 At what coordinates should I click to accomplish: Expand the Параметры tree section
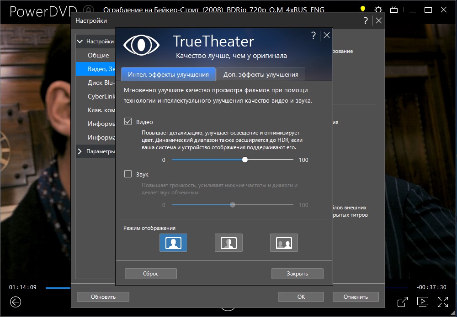(80, 151)
